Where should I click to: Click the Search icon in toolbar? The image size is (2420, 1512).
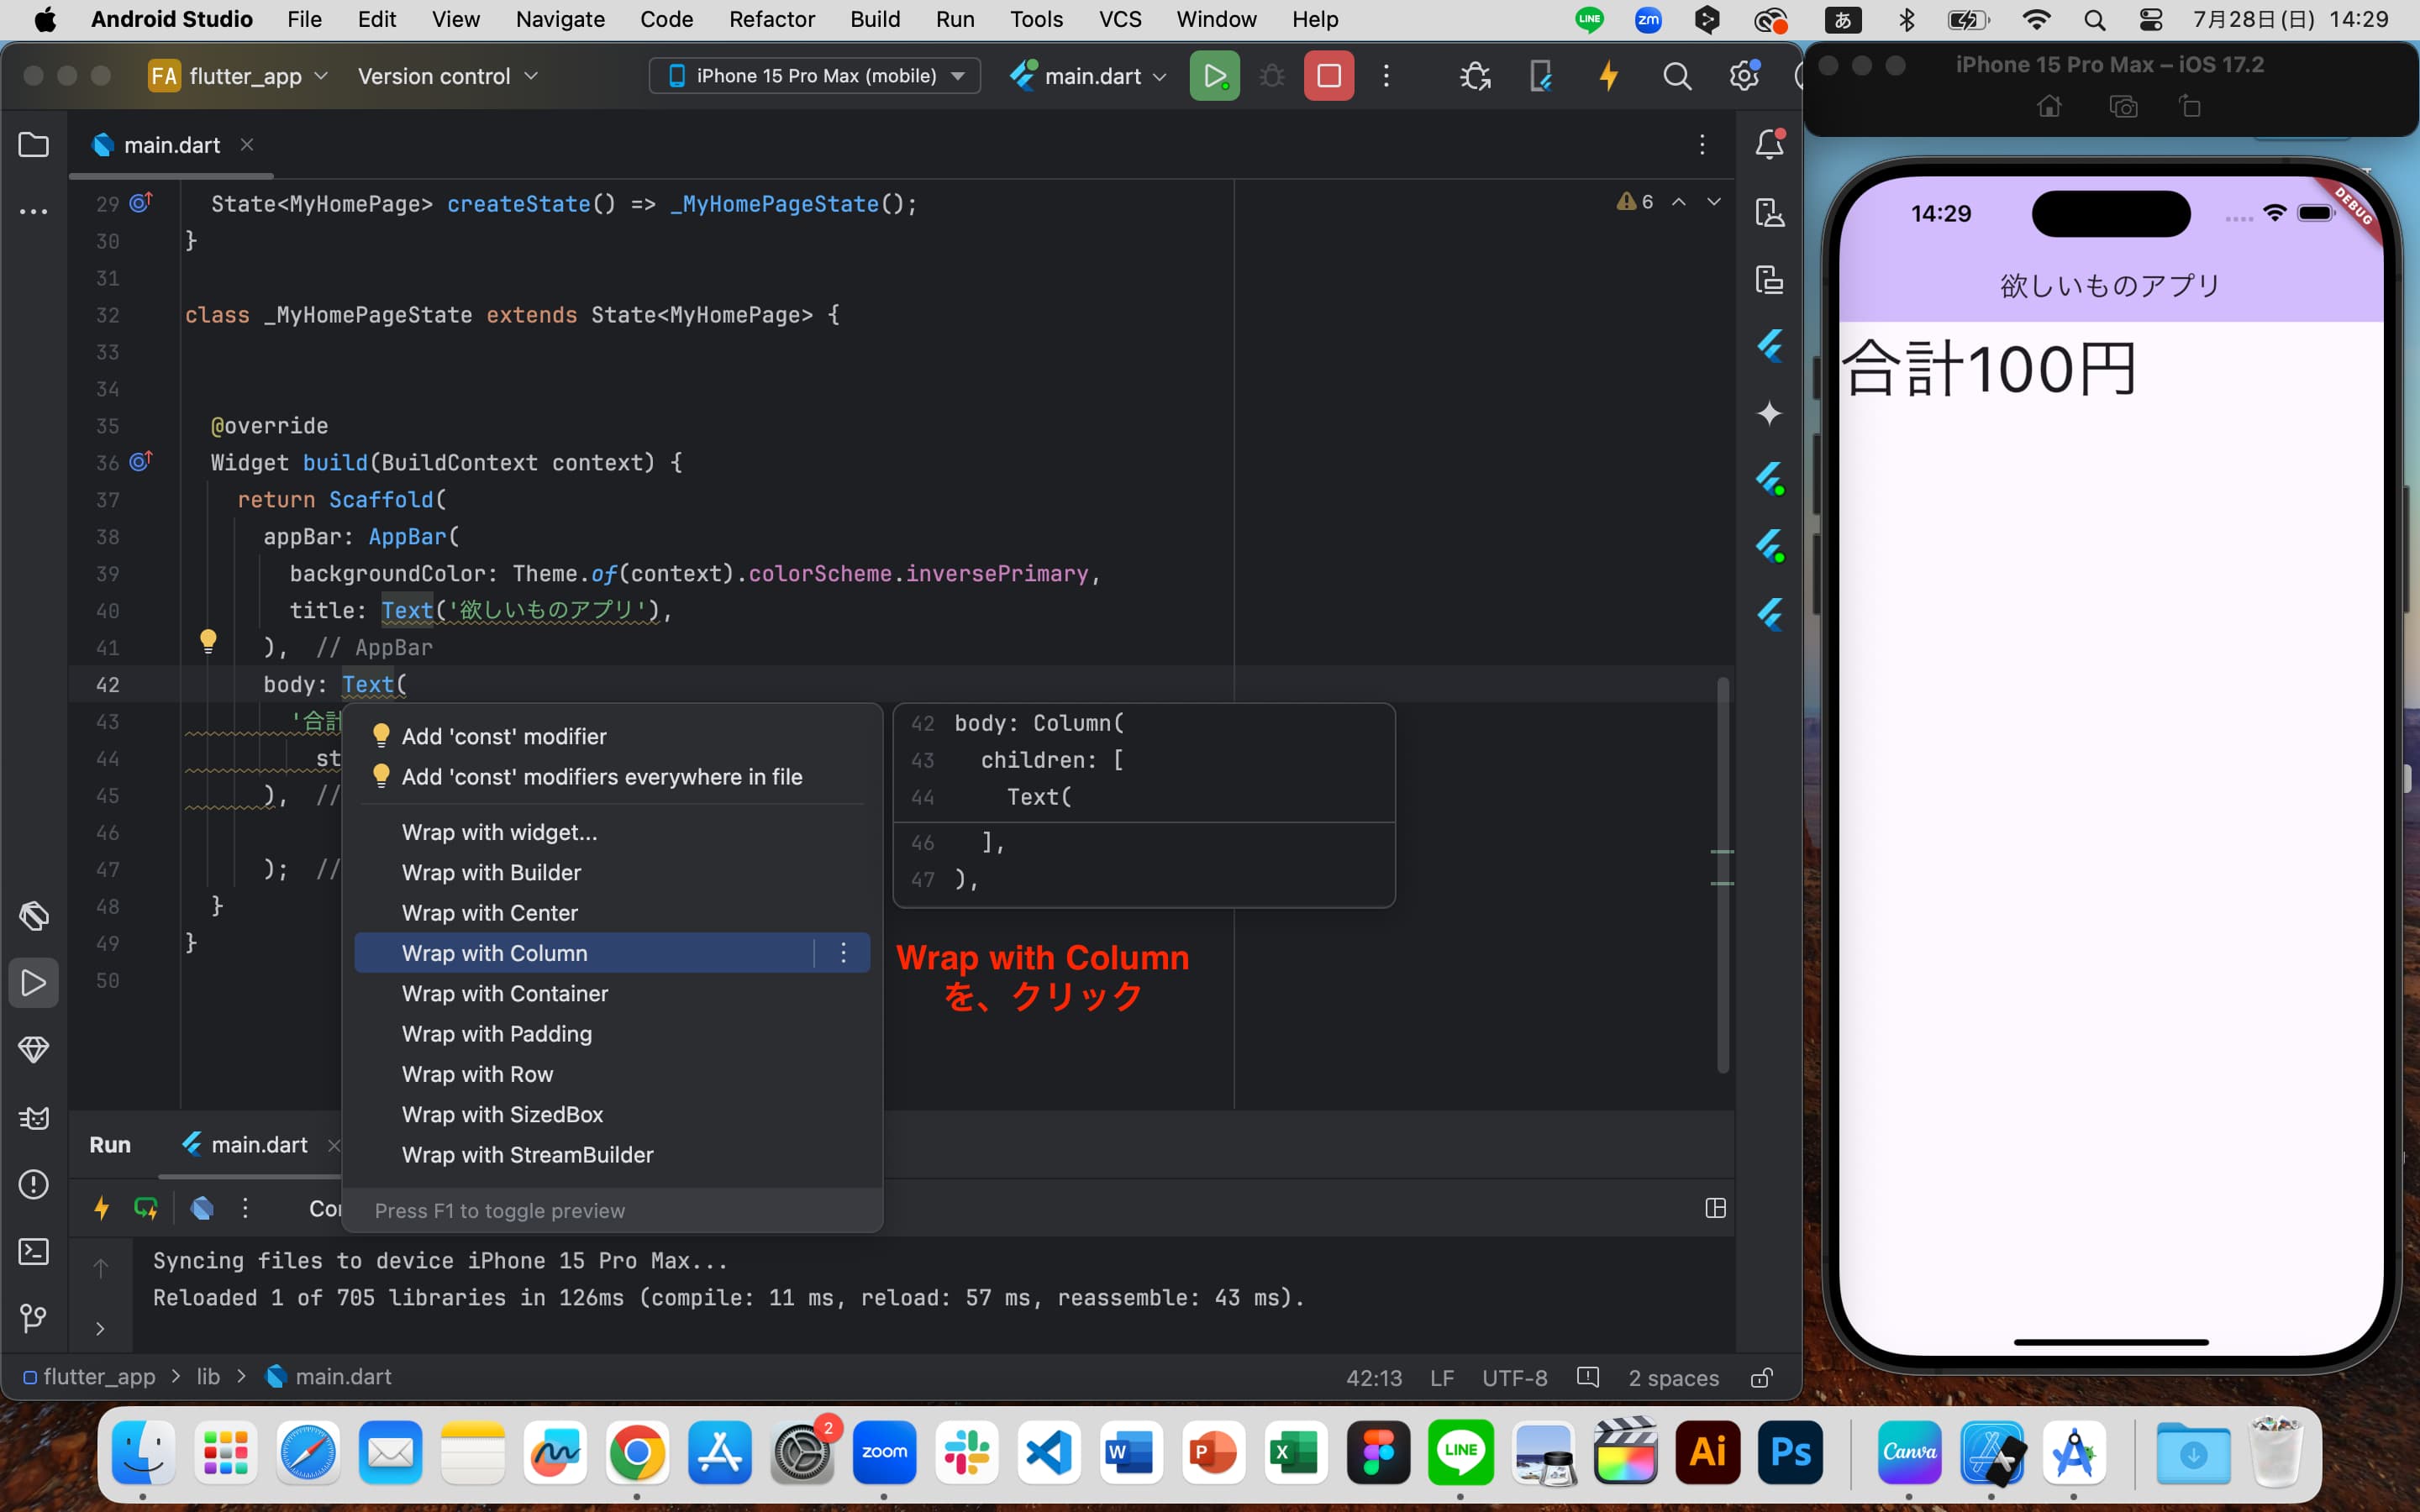(1676, 75)
